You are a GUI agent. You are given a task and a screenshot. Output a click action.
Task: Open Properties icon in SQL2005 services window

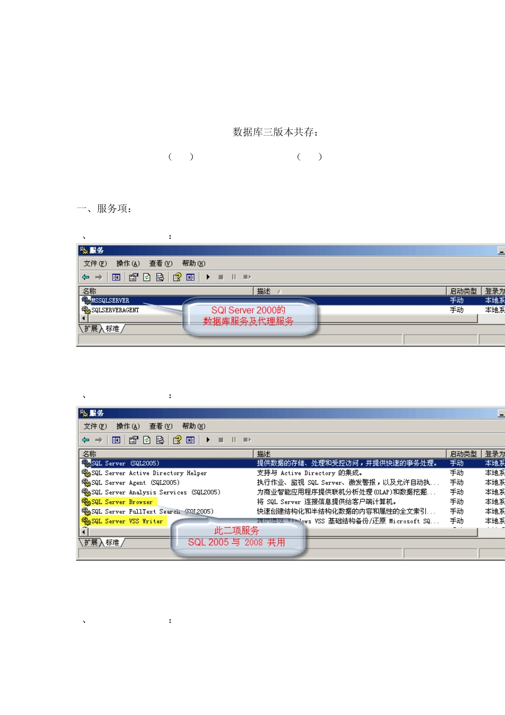pyautogui.click(x=133, y=440)
